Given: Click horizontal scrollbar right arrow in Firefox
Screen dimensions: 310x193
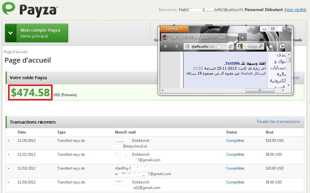Looking at the screenshot, I should tap(283, 90).
